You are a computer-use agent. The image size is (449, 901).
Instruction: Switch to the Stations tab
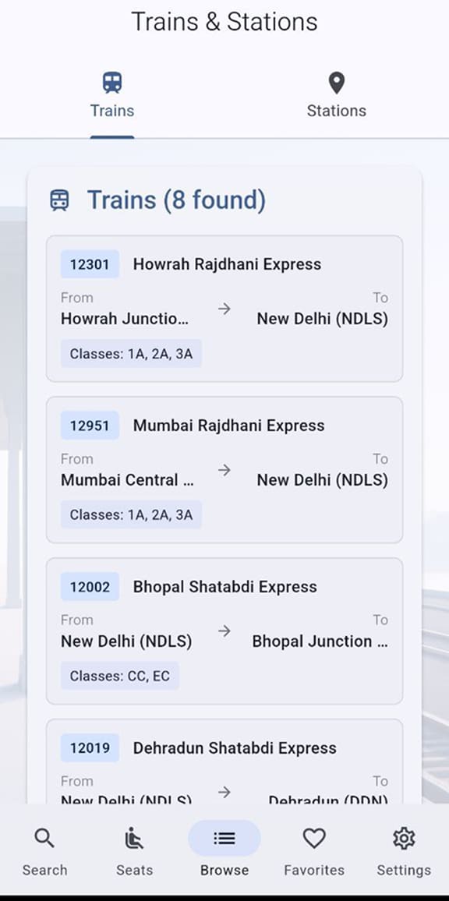coord(336,110)
